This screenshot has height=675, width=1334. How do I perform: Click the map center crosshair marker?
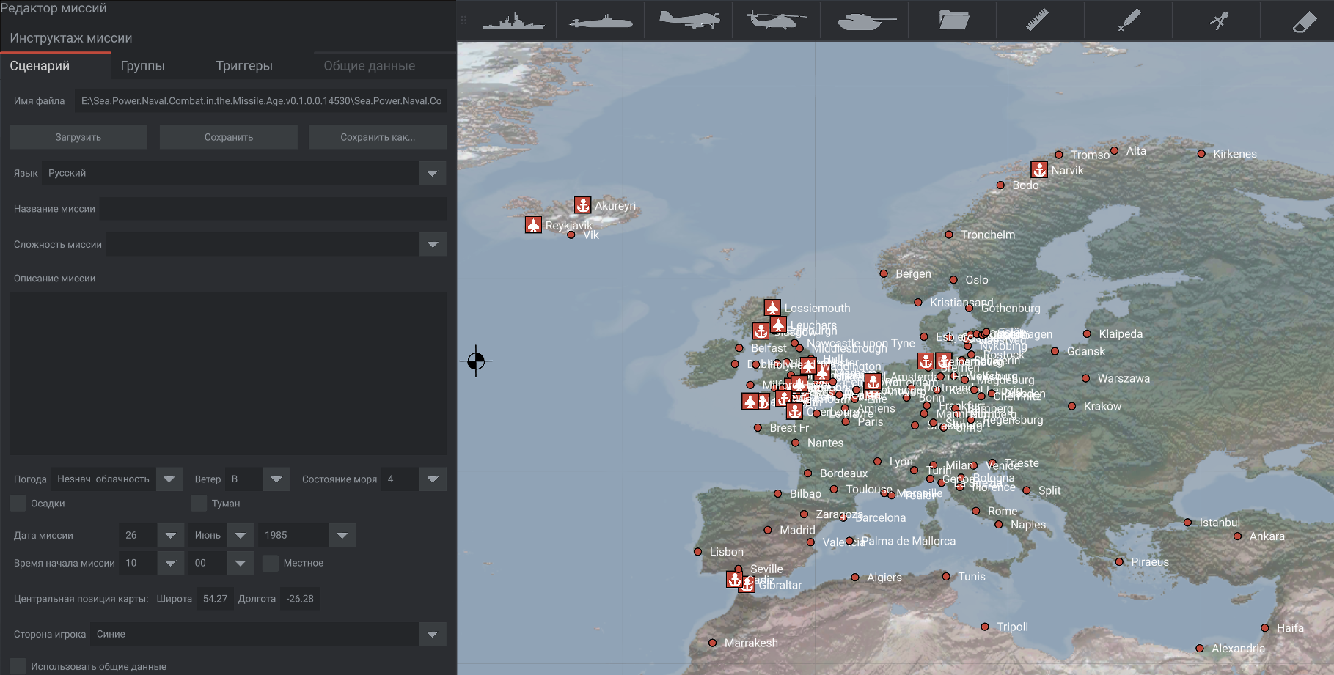[476, 361]
